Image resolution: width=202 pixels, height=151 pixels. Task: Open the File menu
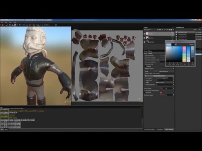pyautogui.click(x=2, y=22)
